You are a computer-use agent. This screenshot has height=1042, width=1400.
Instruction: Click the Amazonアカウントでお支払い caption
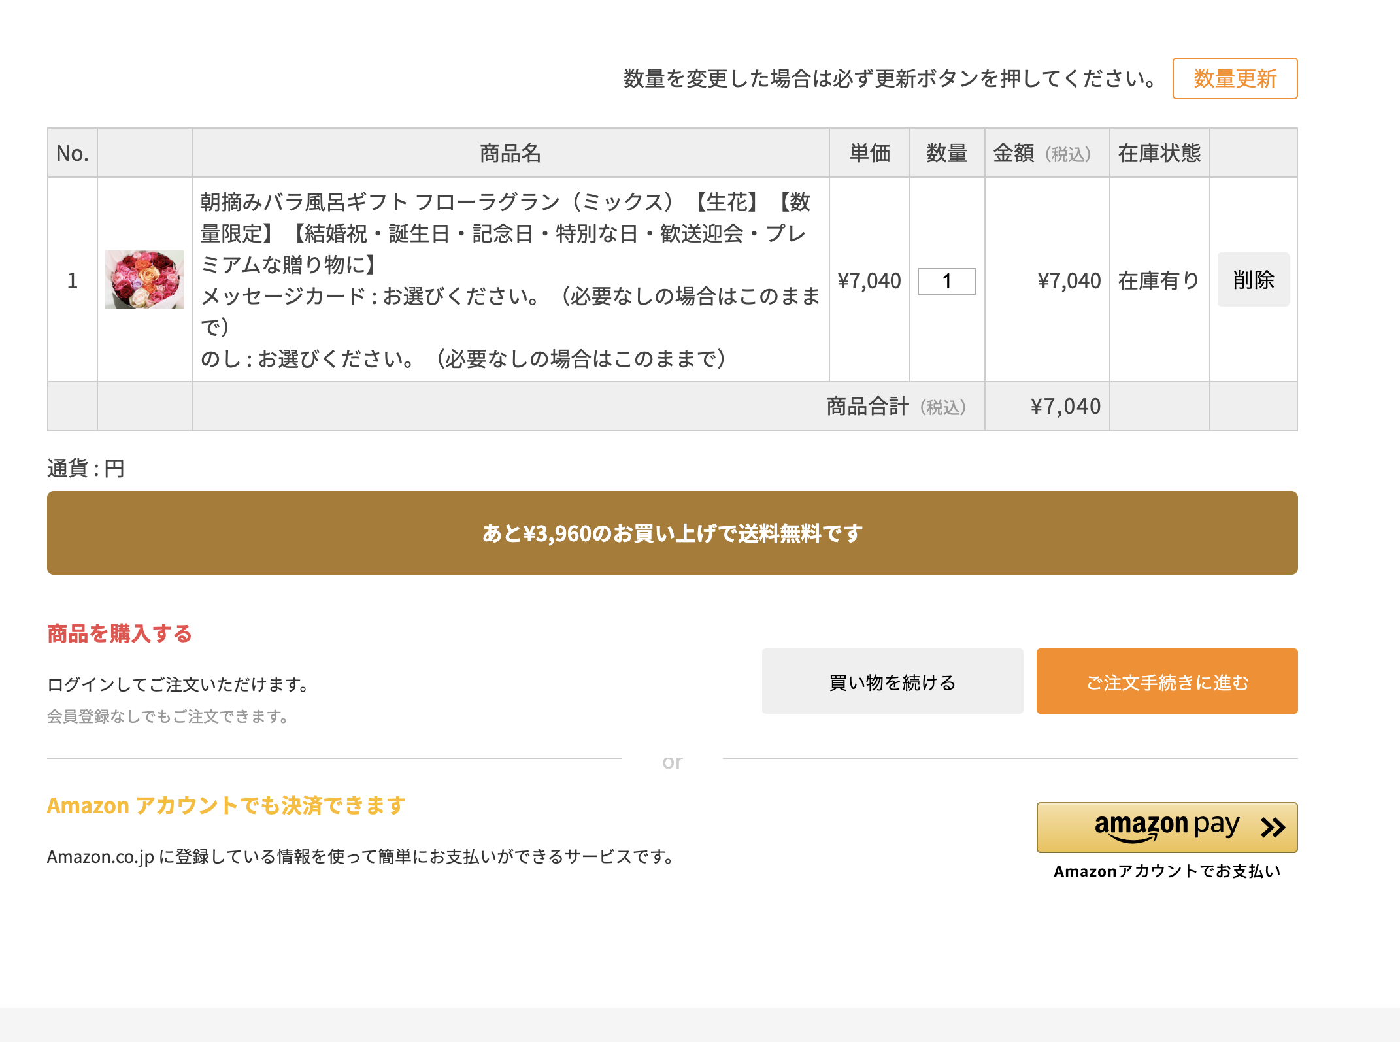(x=1167, y=871)
